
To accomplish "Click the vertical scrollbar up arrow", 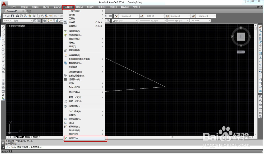I will point(256,25).
